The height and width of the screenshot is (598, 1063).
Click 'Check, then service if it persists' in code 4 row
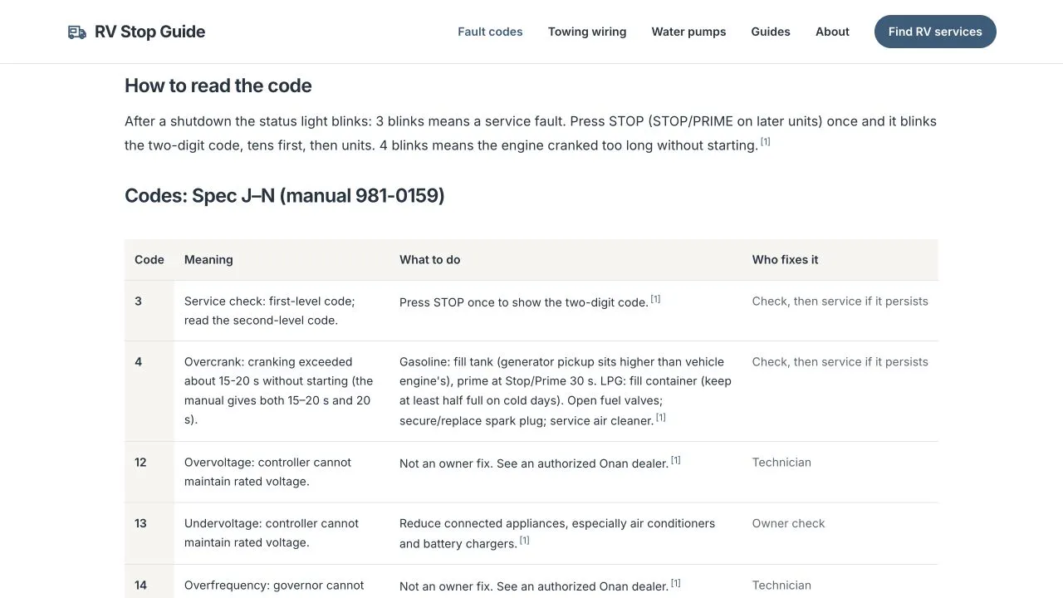(840, 362)
